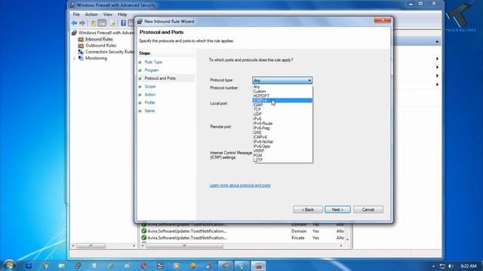This screenshot has width=483, height=271.
Task: Go to the Program wizard step
Action: click(x=151, y=70)
